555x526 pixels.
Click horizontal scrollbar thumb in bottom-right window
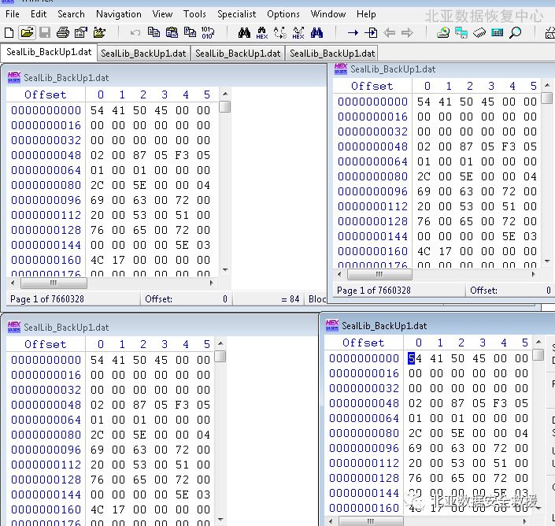point(371,521)
